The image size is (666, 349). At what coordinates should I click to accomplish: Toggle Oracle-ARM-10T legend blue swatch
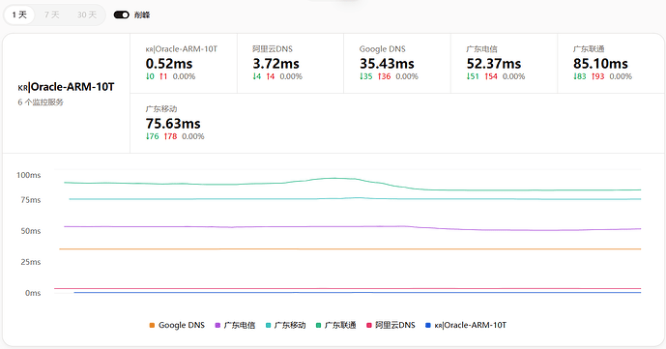(x=427, y=325)
